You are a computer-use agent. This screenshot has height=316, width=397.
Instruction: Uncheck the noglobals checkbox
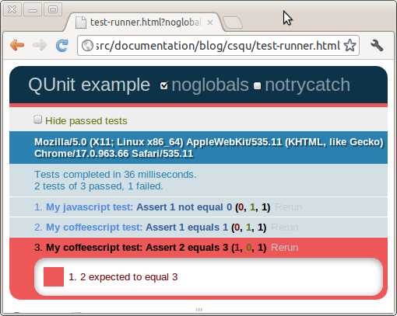[164, 85]
